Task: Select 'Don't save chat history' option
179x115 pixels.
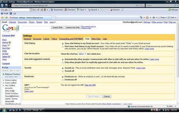Action: pos(63,46)
